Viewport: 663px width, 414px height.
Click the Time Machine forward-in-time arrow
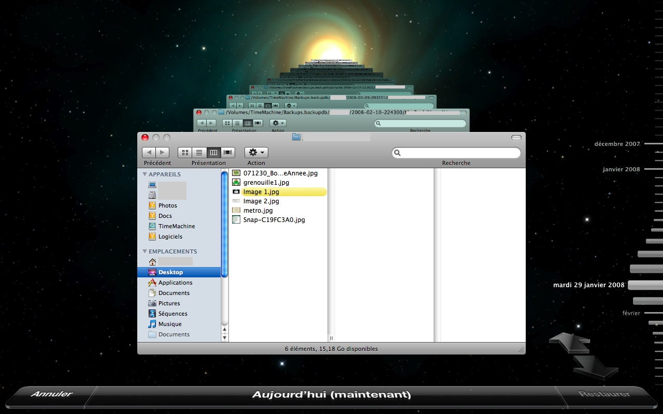coord(596,367)
